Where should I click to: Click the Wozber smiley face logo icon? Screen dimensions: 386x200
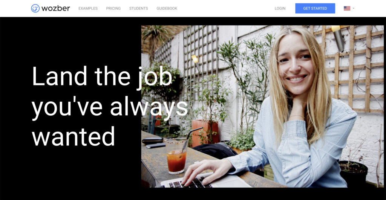pyautogui.click(x=35, y=8)
